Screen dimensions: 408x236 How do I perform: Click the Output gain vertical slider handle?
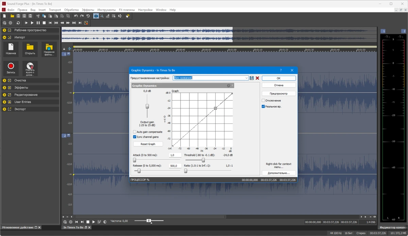click(147, 106)
